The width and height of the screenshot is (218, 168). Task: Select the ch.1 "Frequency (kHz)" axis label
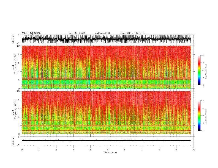[x=15, y=64]
